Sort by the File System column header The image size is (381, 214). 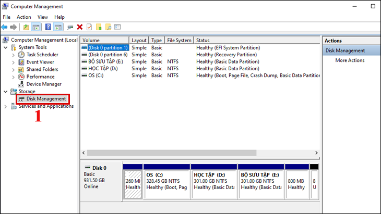click(x=179, y=40)
